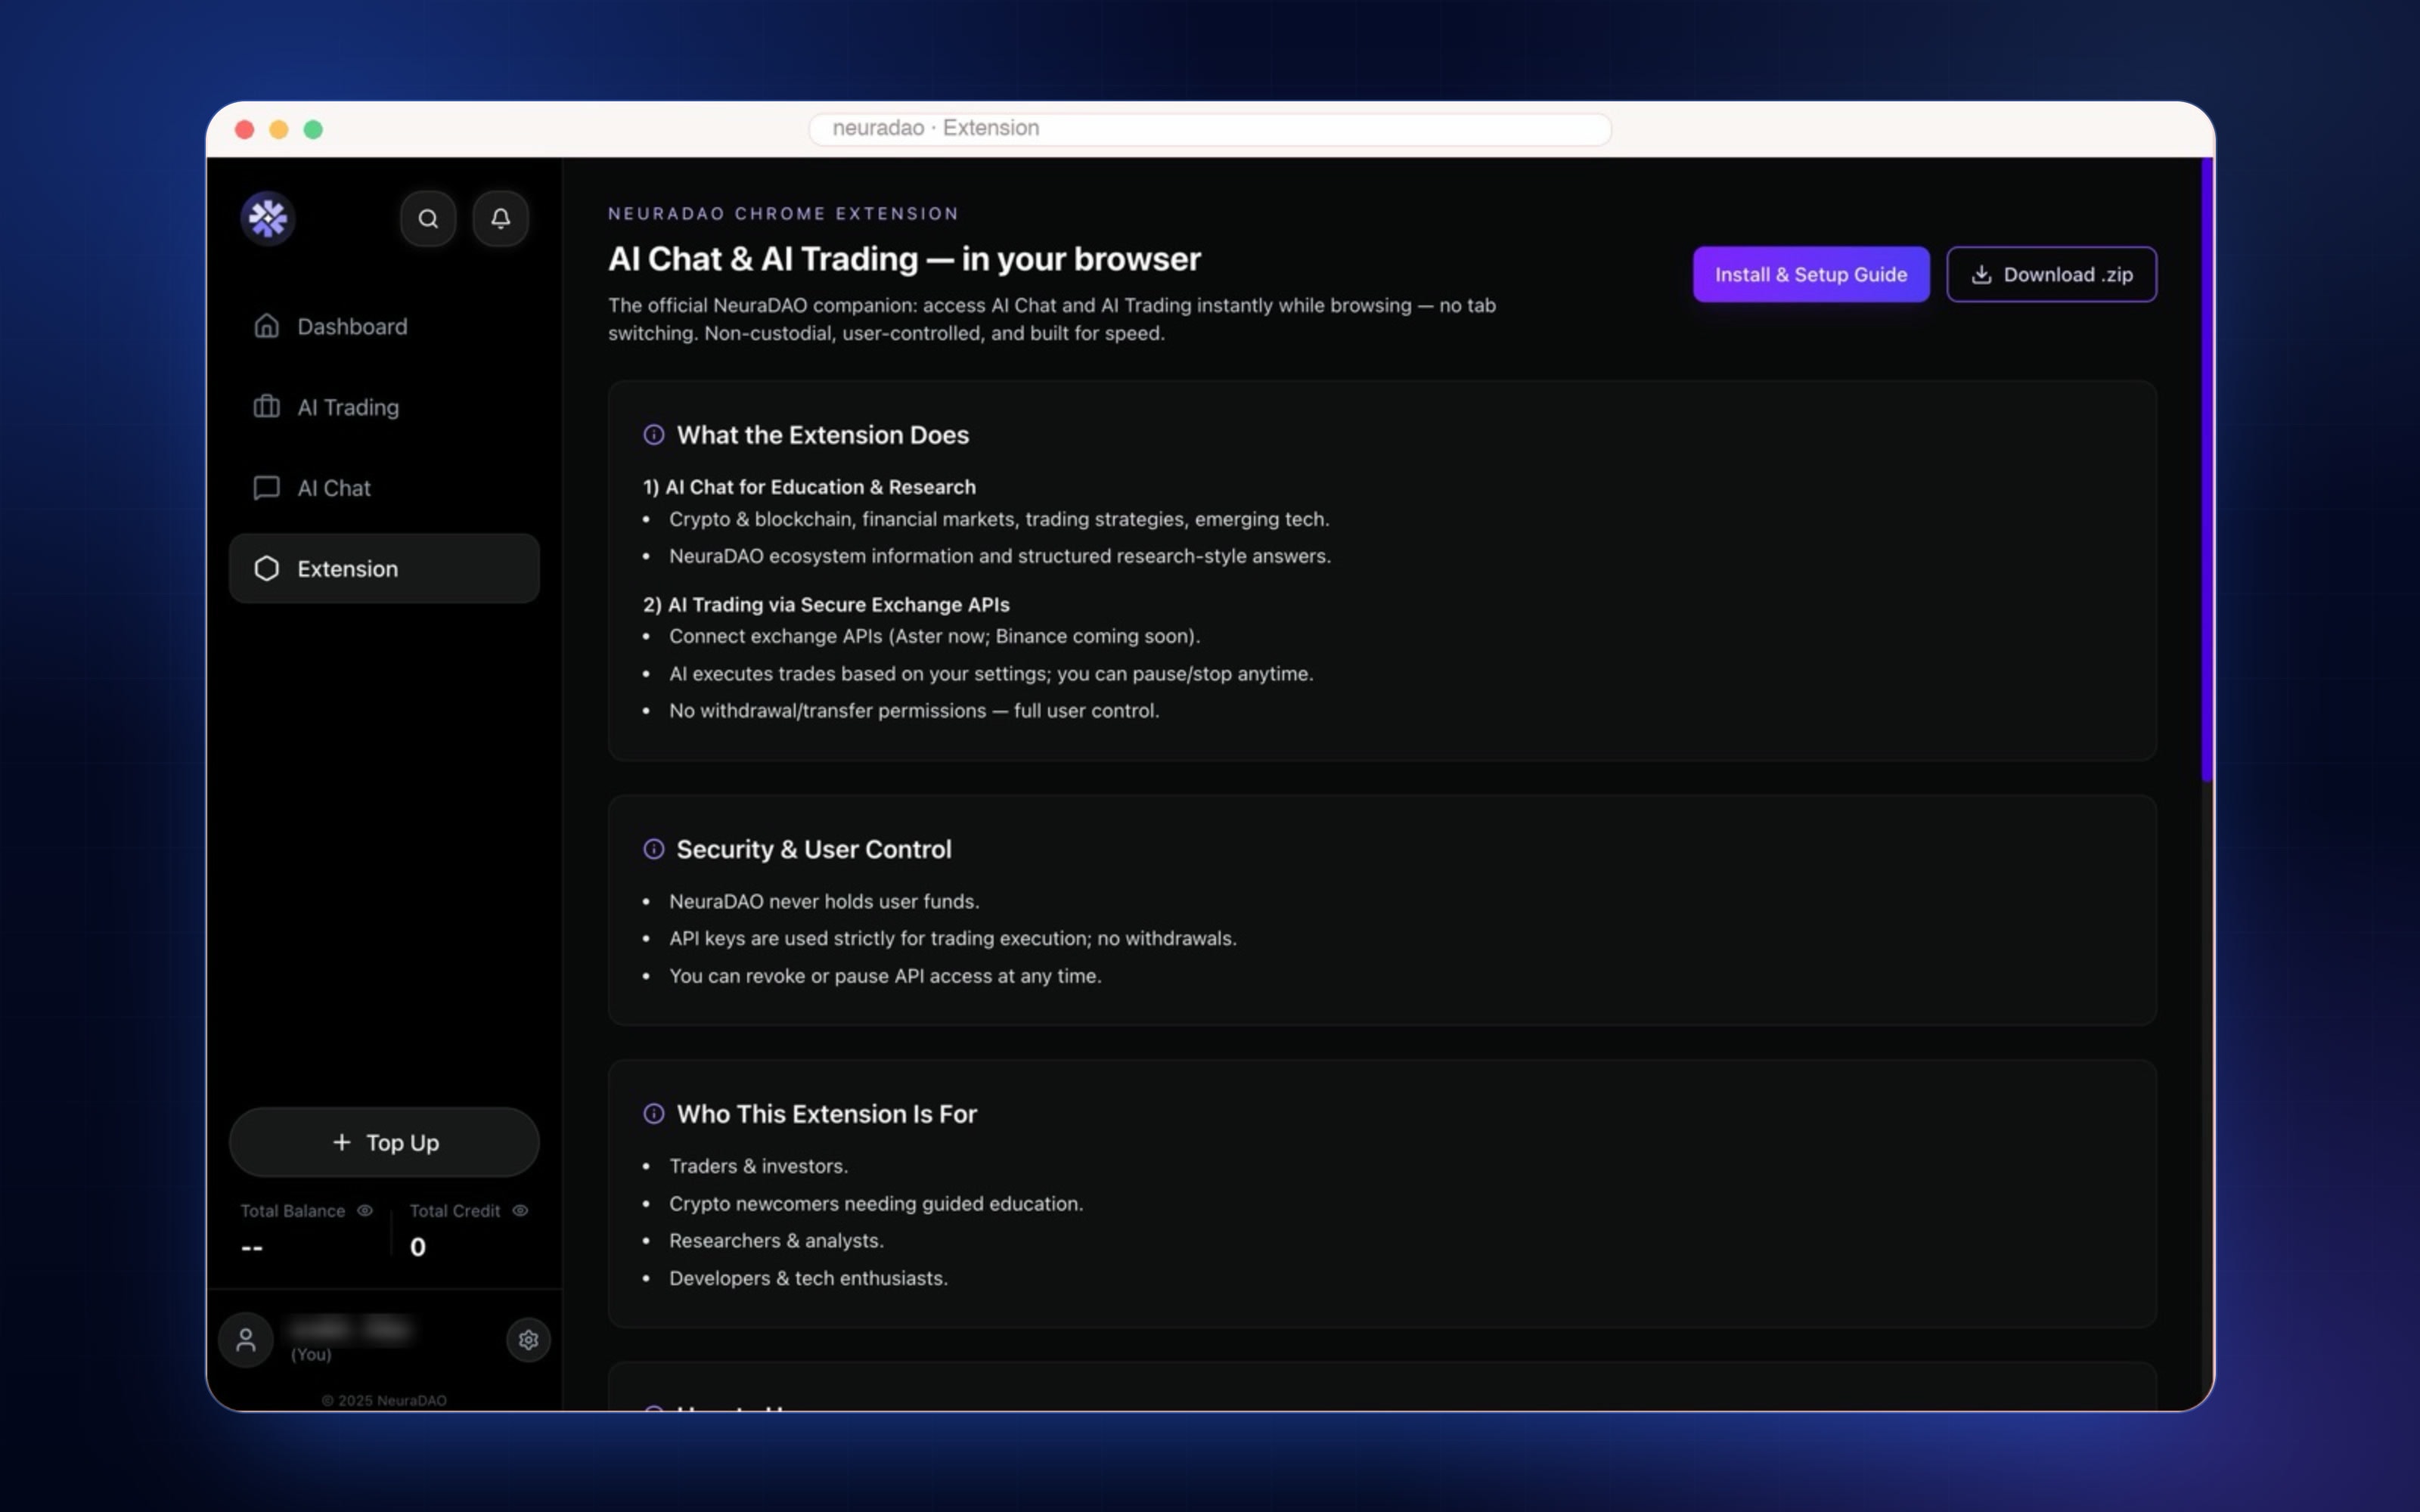Click the "(You)" label under username
The image size is (2420, 1512).
coord(311,1354)
